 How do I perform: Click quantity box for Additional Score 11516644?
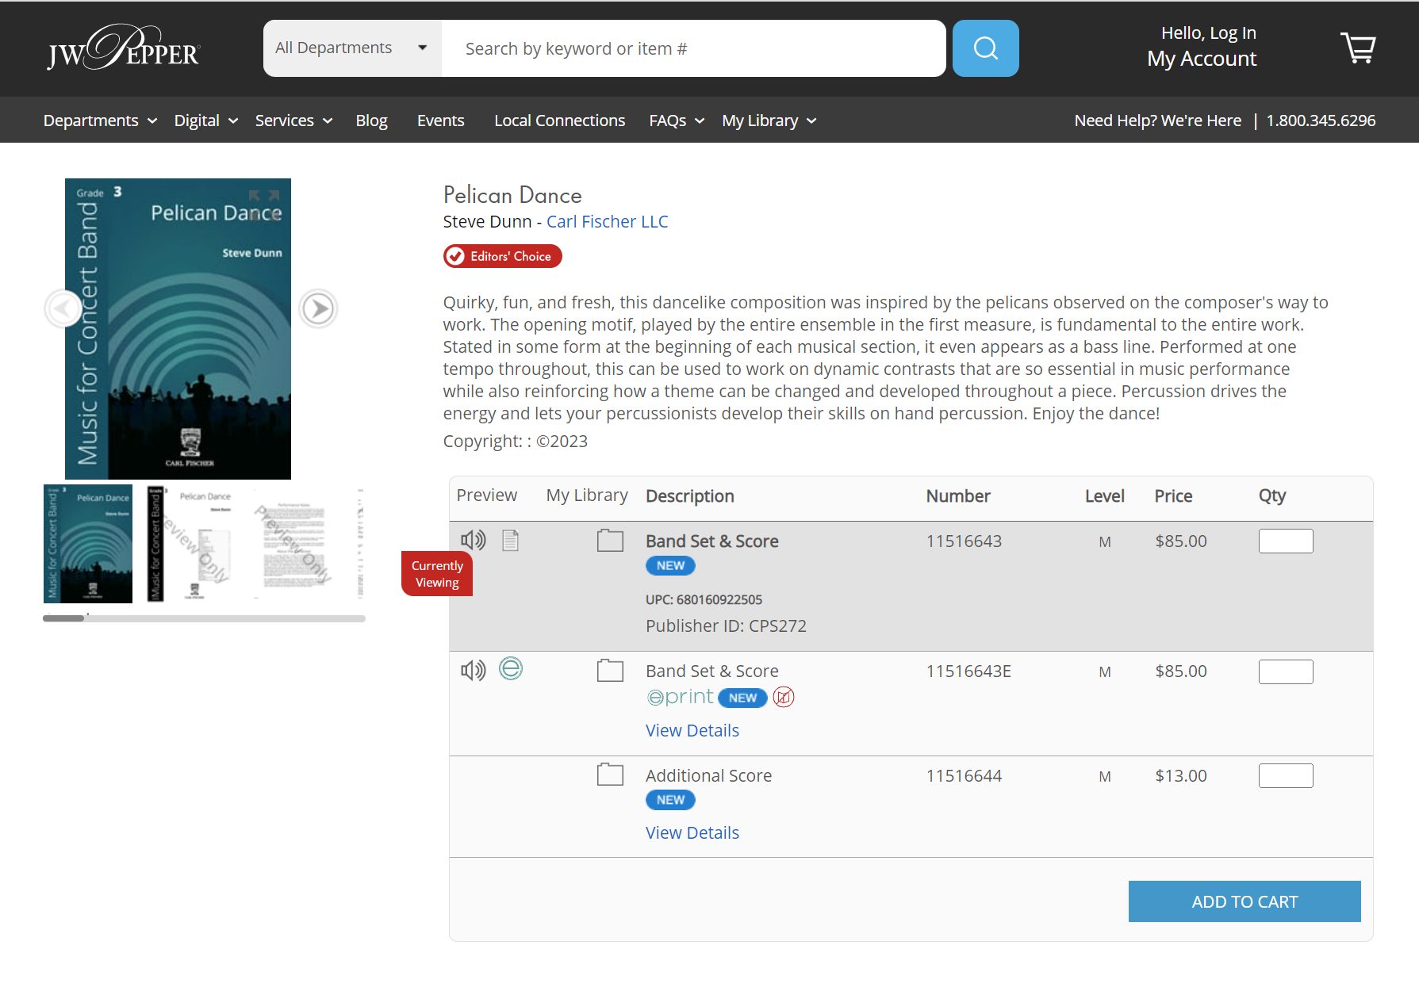click(1286, 775)
